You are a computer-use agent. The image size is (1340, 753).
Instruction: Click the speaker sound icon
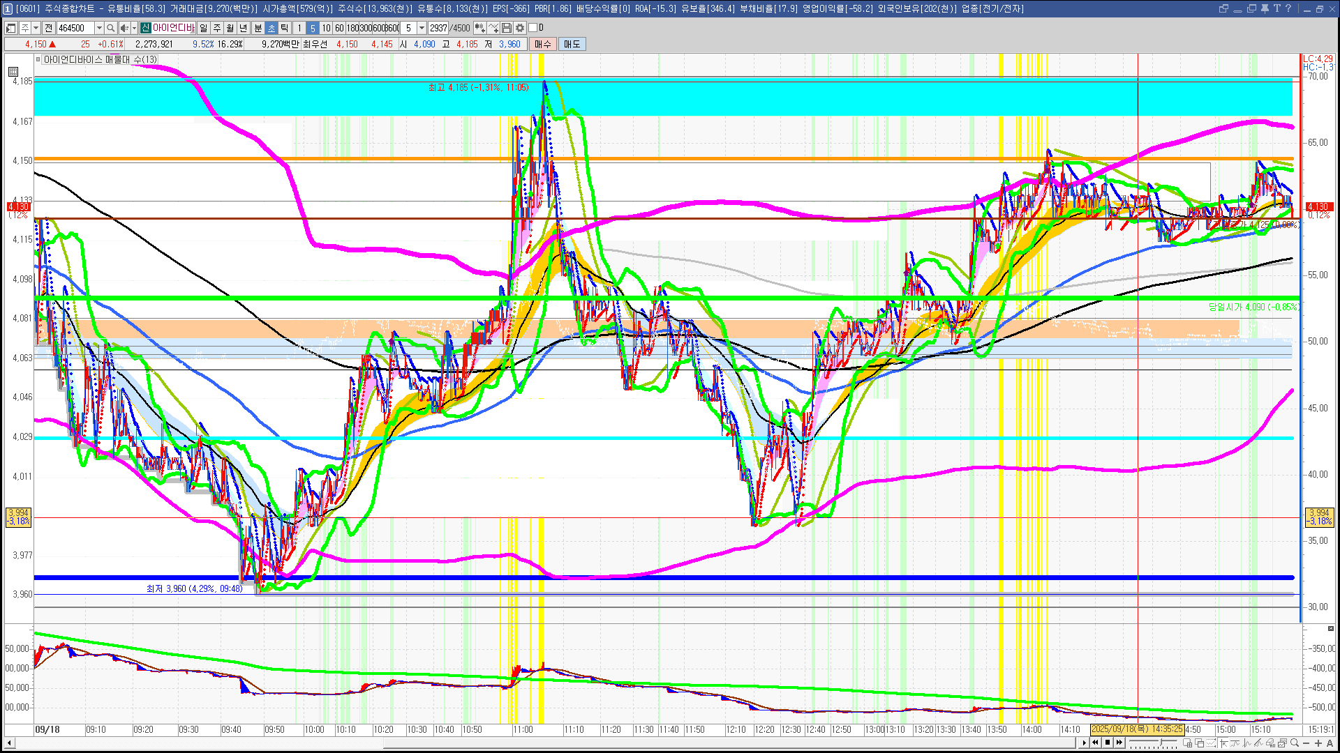[124, 28]
